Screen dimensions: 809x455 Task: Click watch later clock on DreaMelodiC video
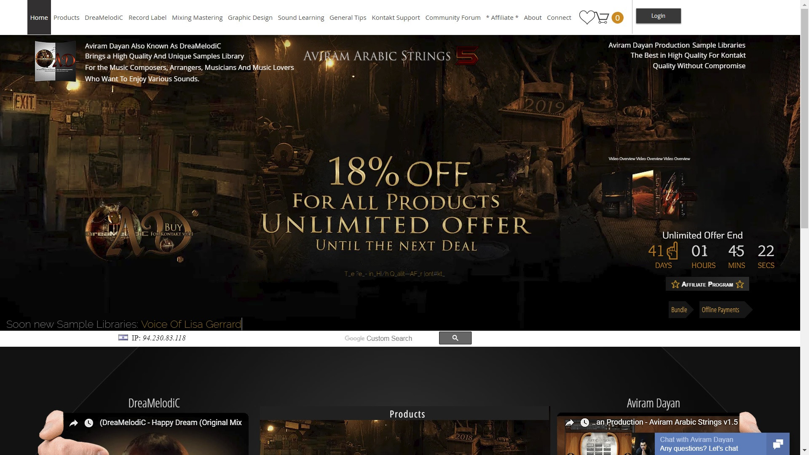click(89, 423)
